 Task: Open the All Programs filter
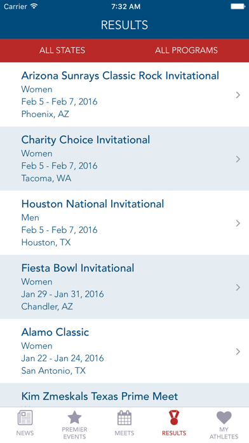pyautogui.click(x=186, y=50)
